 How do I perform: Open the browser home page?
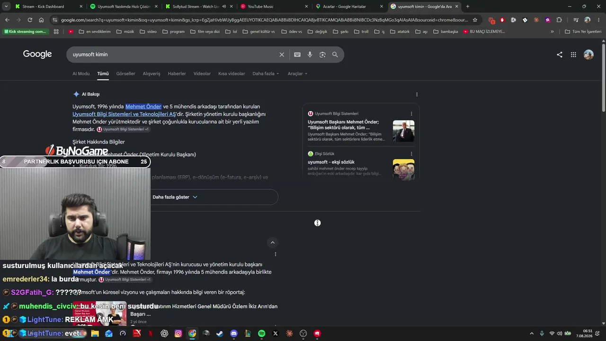point(41,20)
